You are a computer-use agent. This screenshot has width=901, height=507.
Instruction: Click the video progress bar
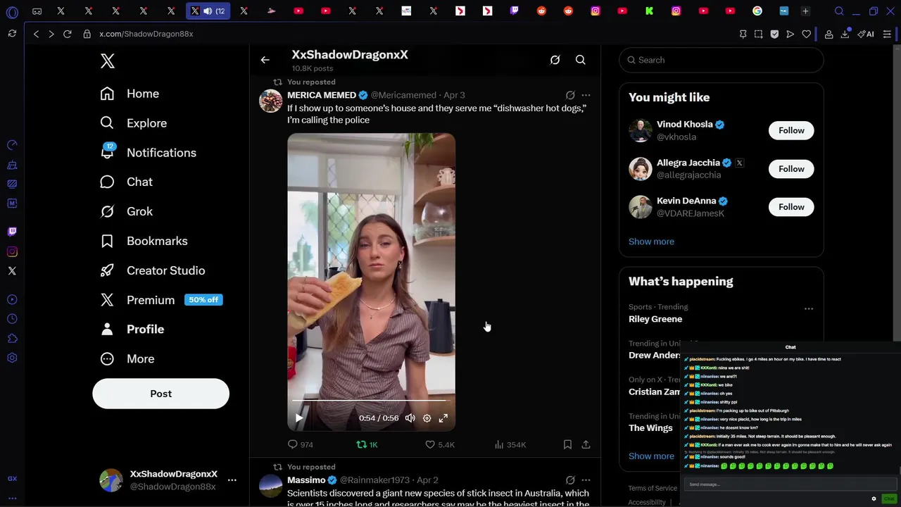tap(371, 400)
